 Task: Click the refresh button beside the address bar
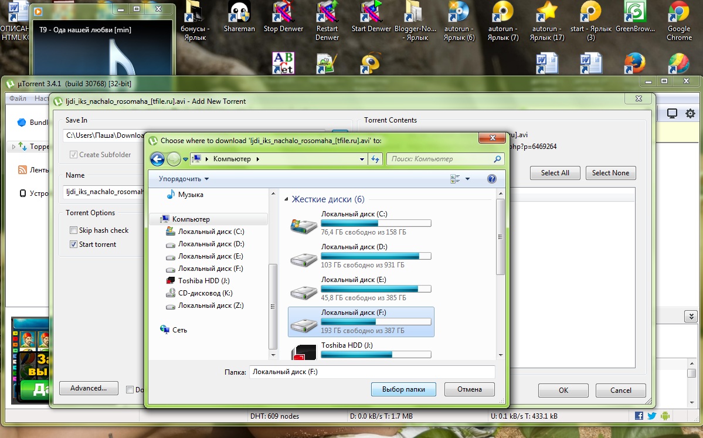(x=375, y=159)
